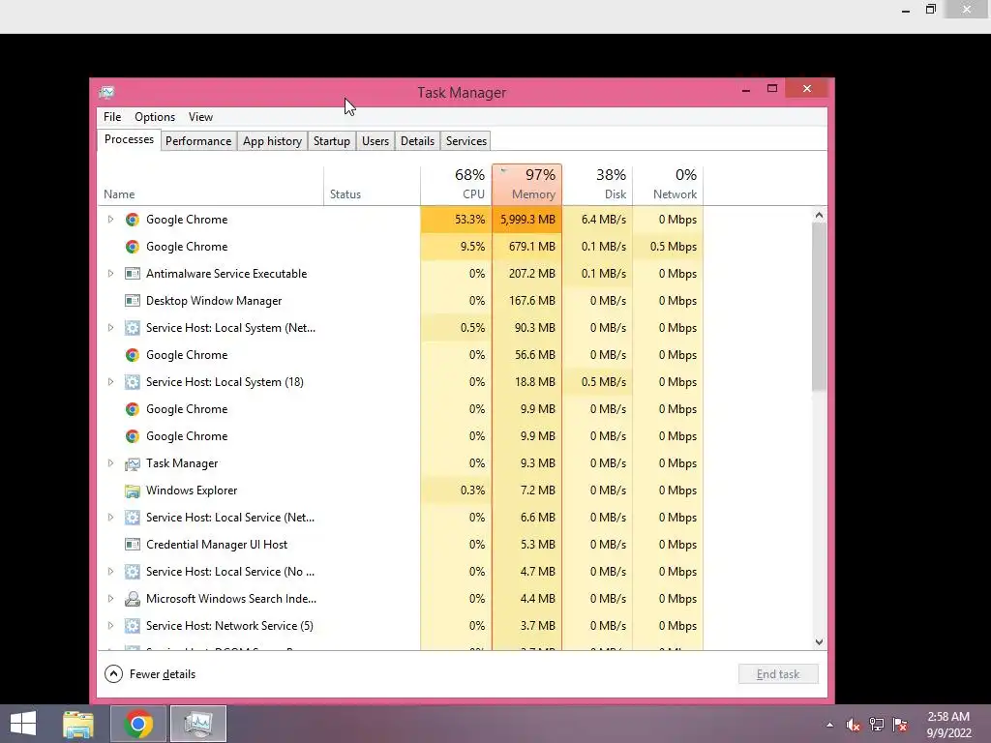991x743 pixels.
Task: Switch to the Startup tab
Action: 332,141
